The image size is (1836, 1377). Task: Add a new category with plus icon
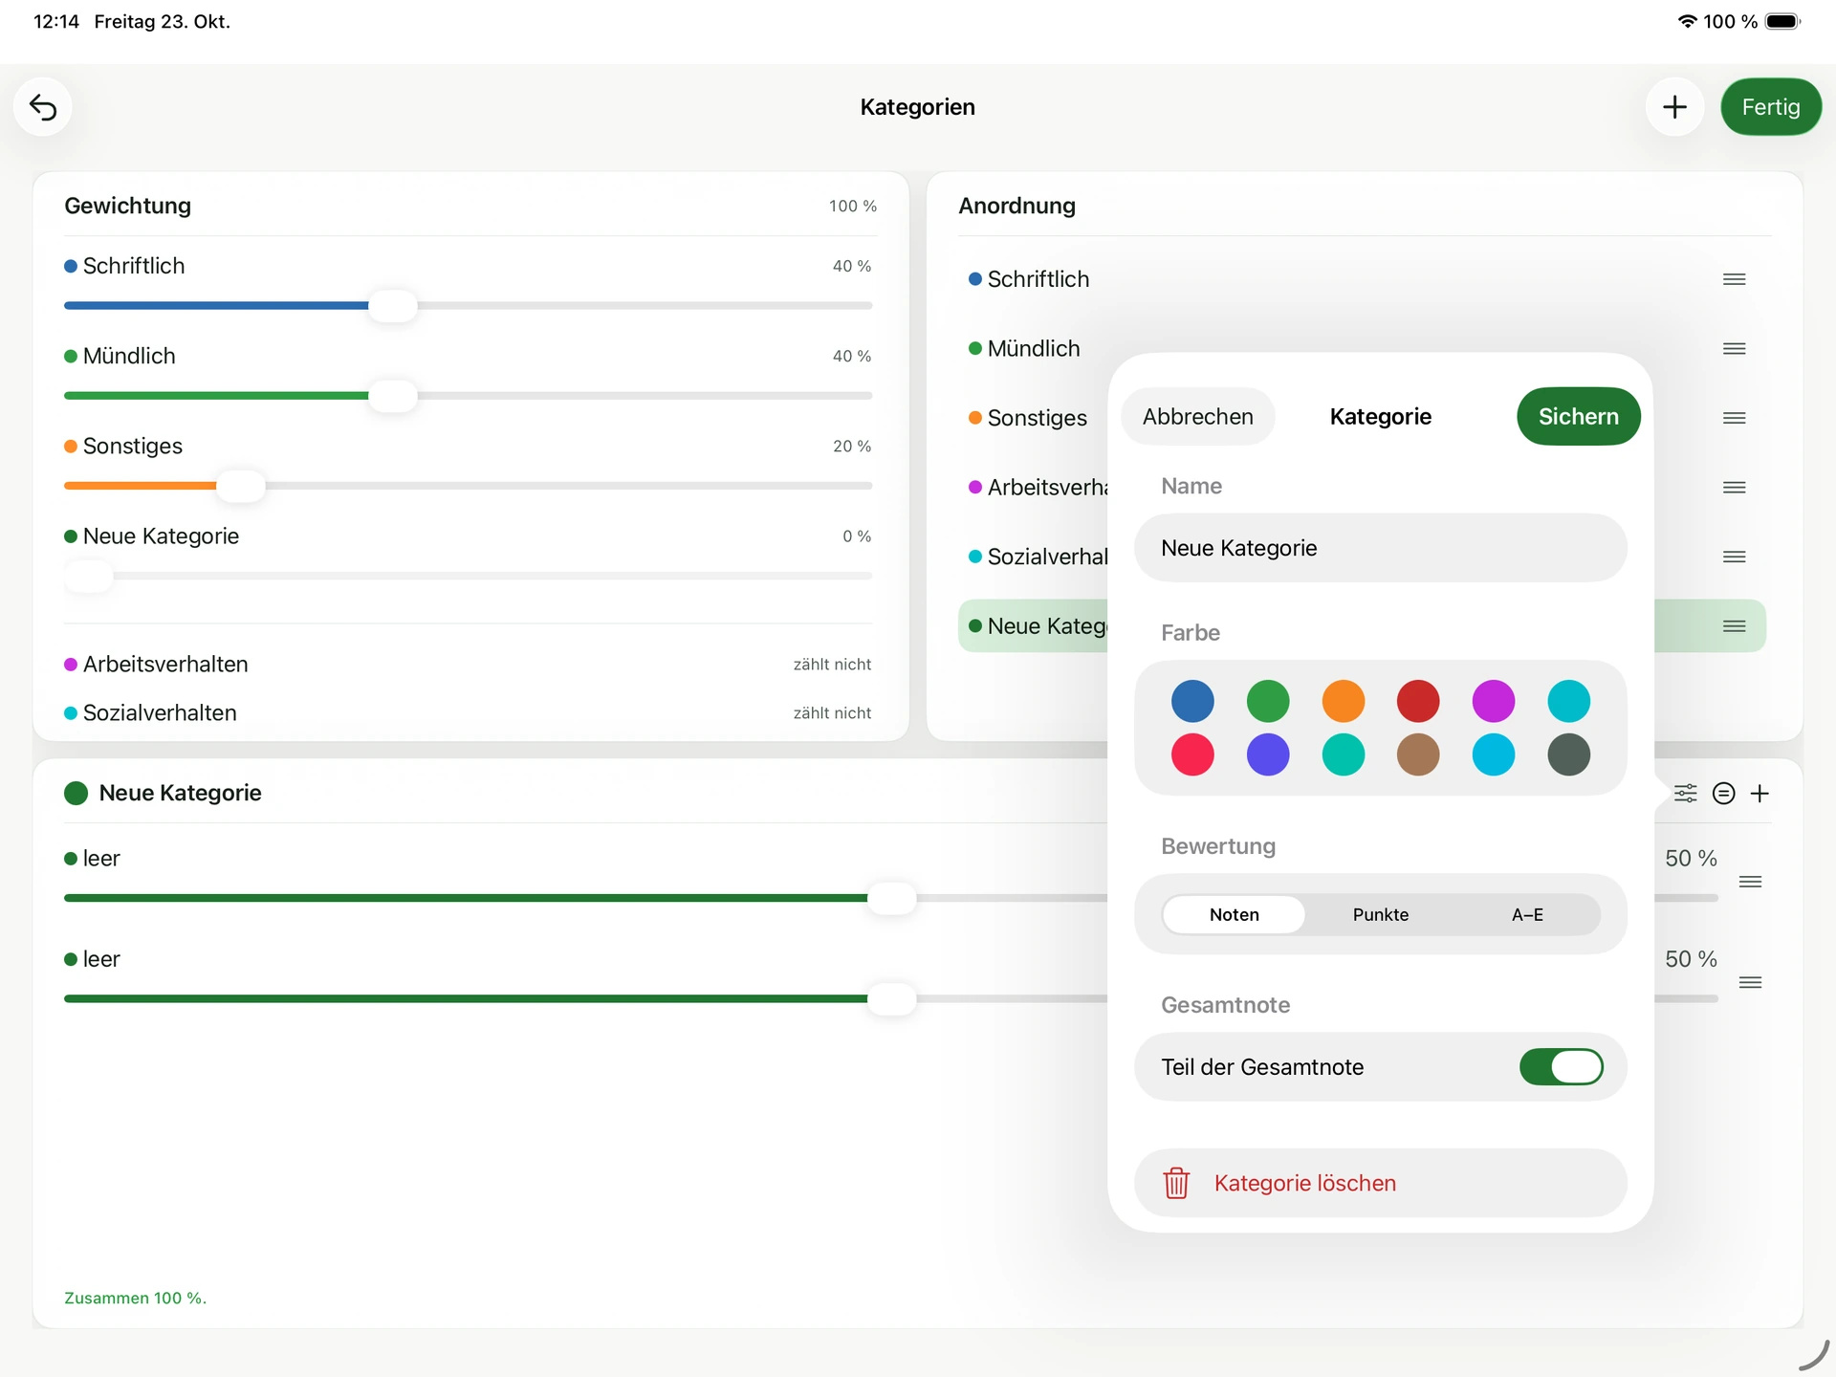(x=1674, y=107)
